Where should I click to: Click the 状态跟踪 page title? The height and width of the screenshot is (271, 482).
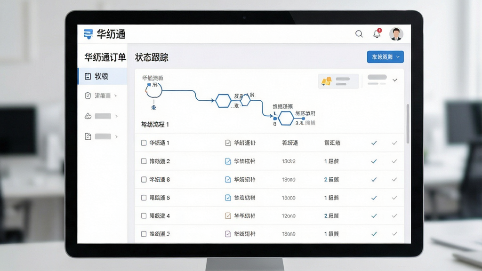pos(152,57)
